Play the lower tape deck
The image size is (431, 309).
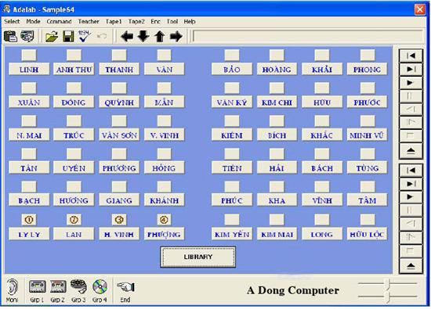[411, 197]
